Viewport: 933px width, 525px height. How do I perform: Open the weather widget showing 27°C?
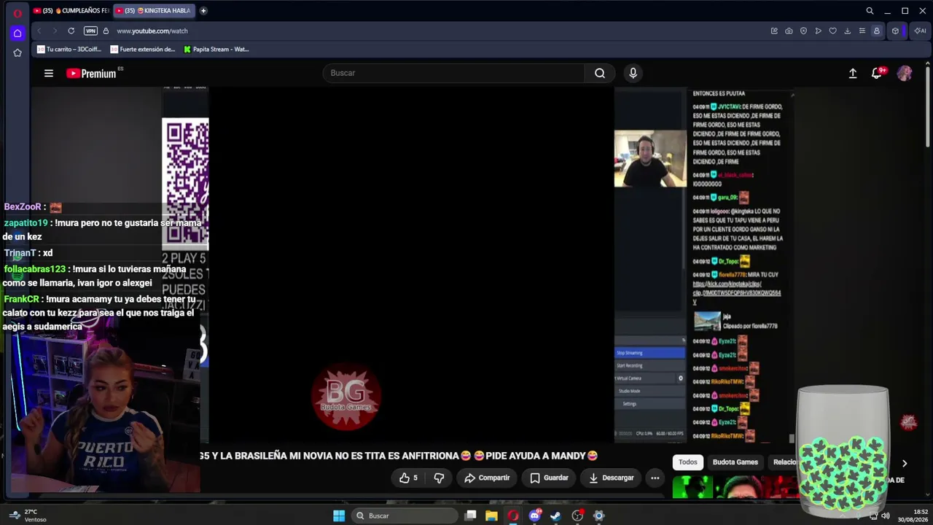click(28, 516)
